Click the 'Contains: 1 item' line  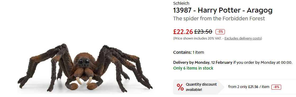point(189,52)
